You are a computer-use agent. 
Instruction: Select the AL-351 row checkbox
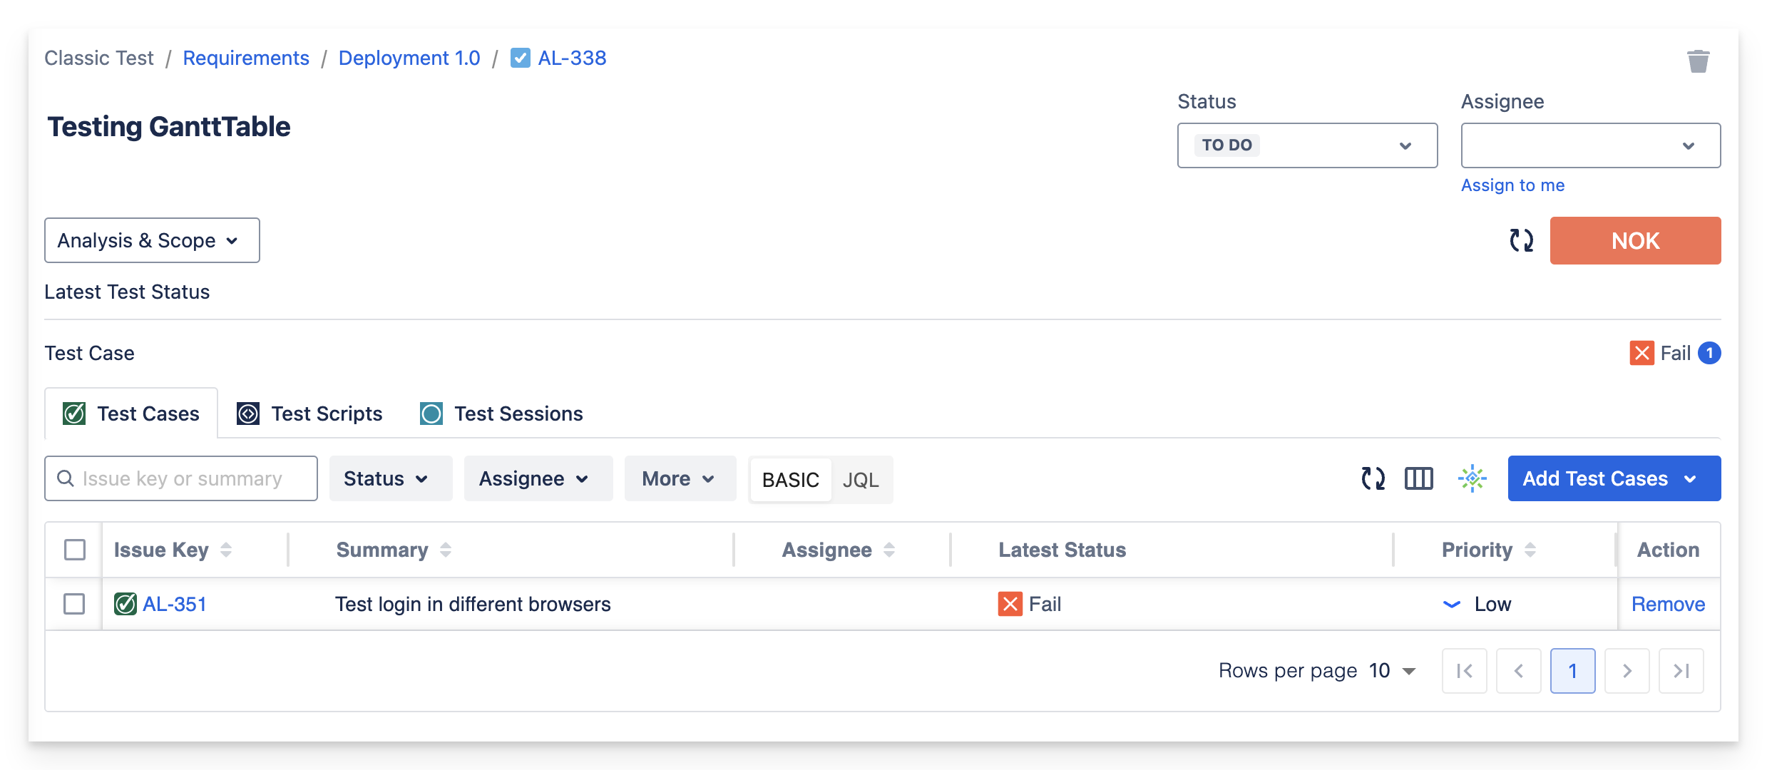[x=74, y=604]
